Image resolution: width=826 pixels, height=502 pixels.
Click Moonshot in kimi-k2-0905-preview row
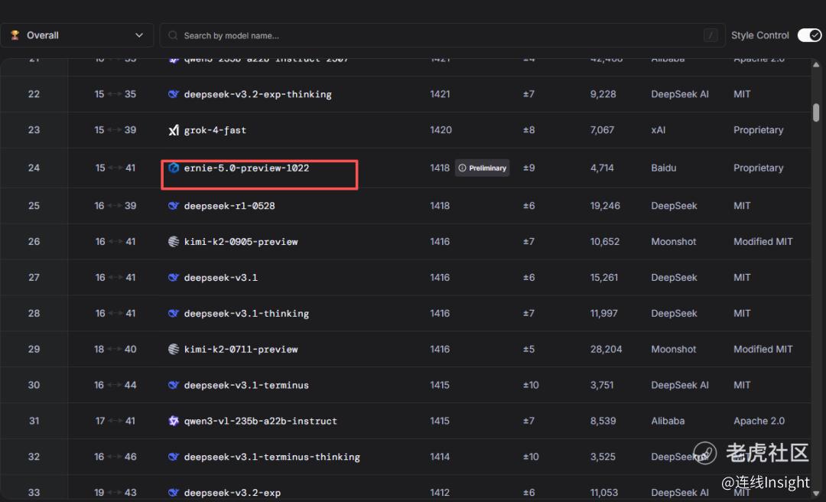click(x=674, y=242)
